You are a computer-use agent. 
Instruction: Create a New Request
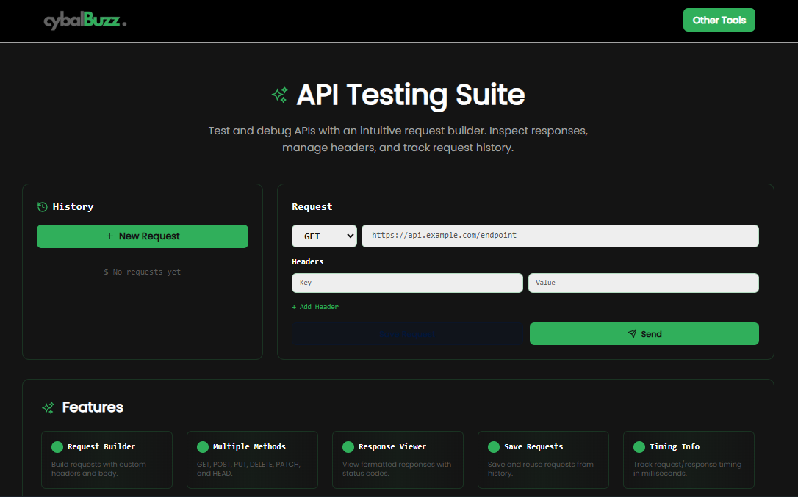tap(142, 236)
